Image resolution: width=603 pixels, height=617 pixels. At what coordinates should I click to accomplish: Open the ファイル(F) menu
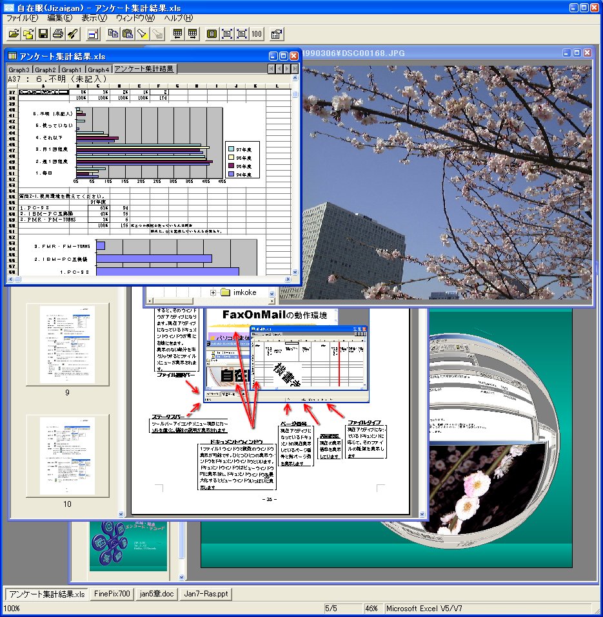[23, 18]
